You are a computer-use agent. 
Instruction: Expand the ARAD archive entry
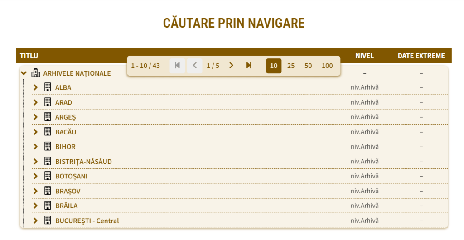pyautogui.click(x=36, y=102)
